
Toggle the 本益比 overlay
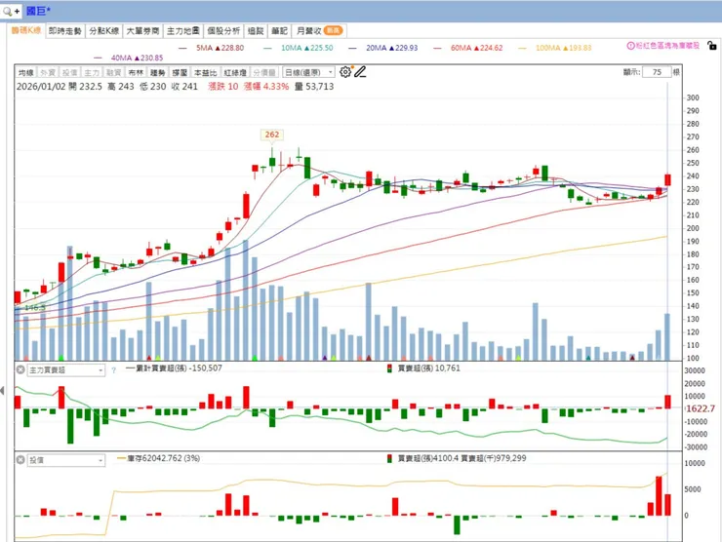pyautogui.click(x=205, y=73)
